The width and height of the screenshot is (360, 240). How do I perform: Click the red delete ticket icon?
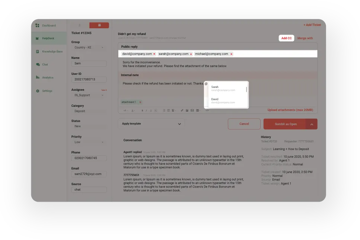point(99,25)
